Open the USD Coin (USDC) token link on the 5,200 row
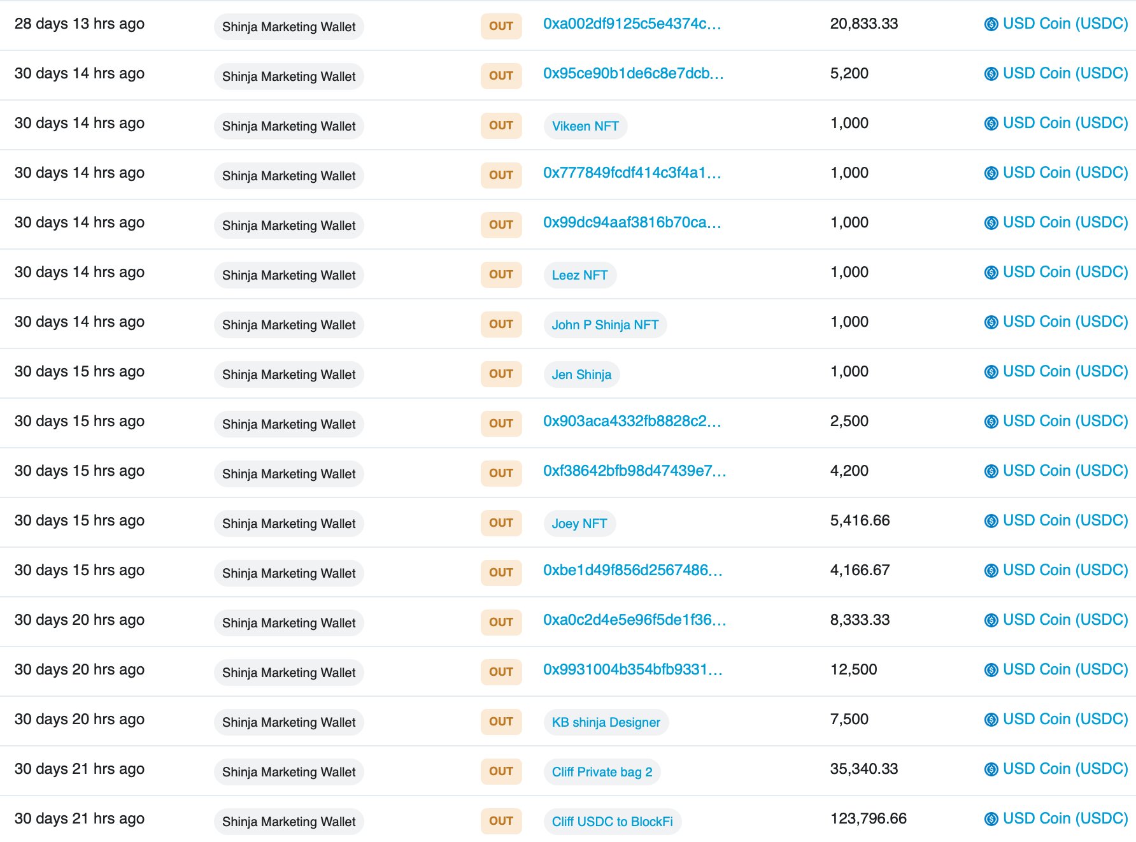 1064,73
